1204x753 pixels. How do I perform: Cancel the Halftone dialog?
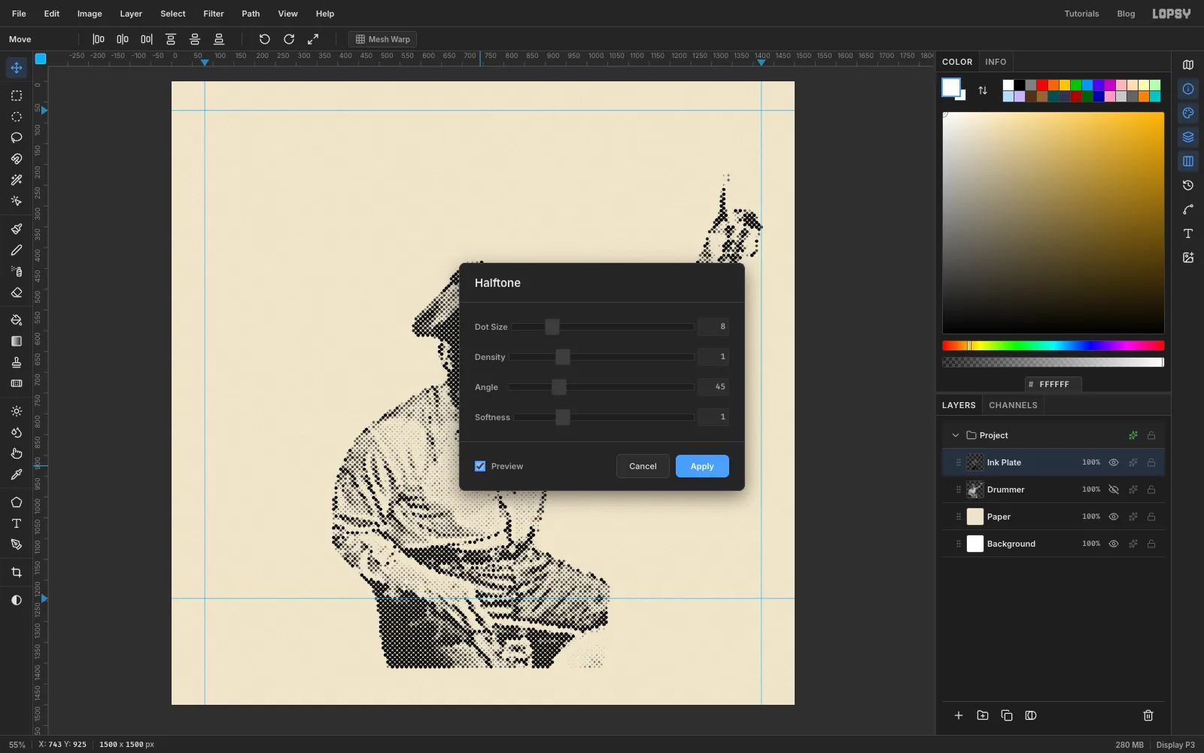643,466
